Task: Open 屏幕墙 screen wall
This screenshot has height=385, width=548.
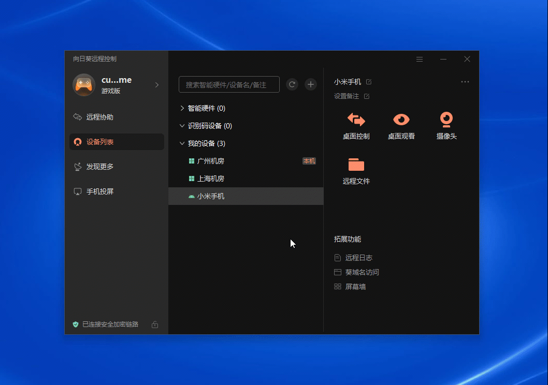Action: [350, 287]
